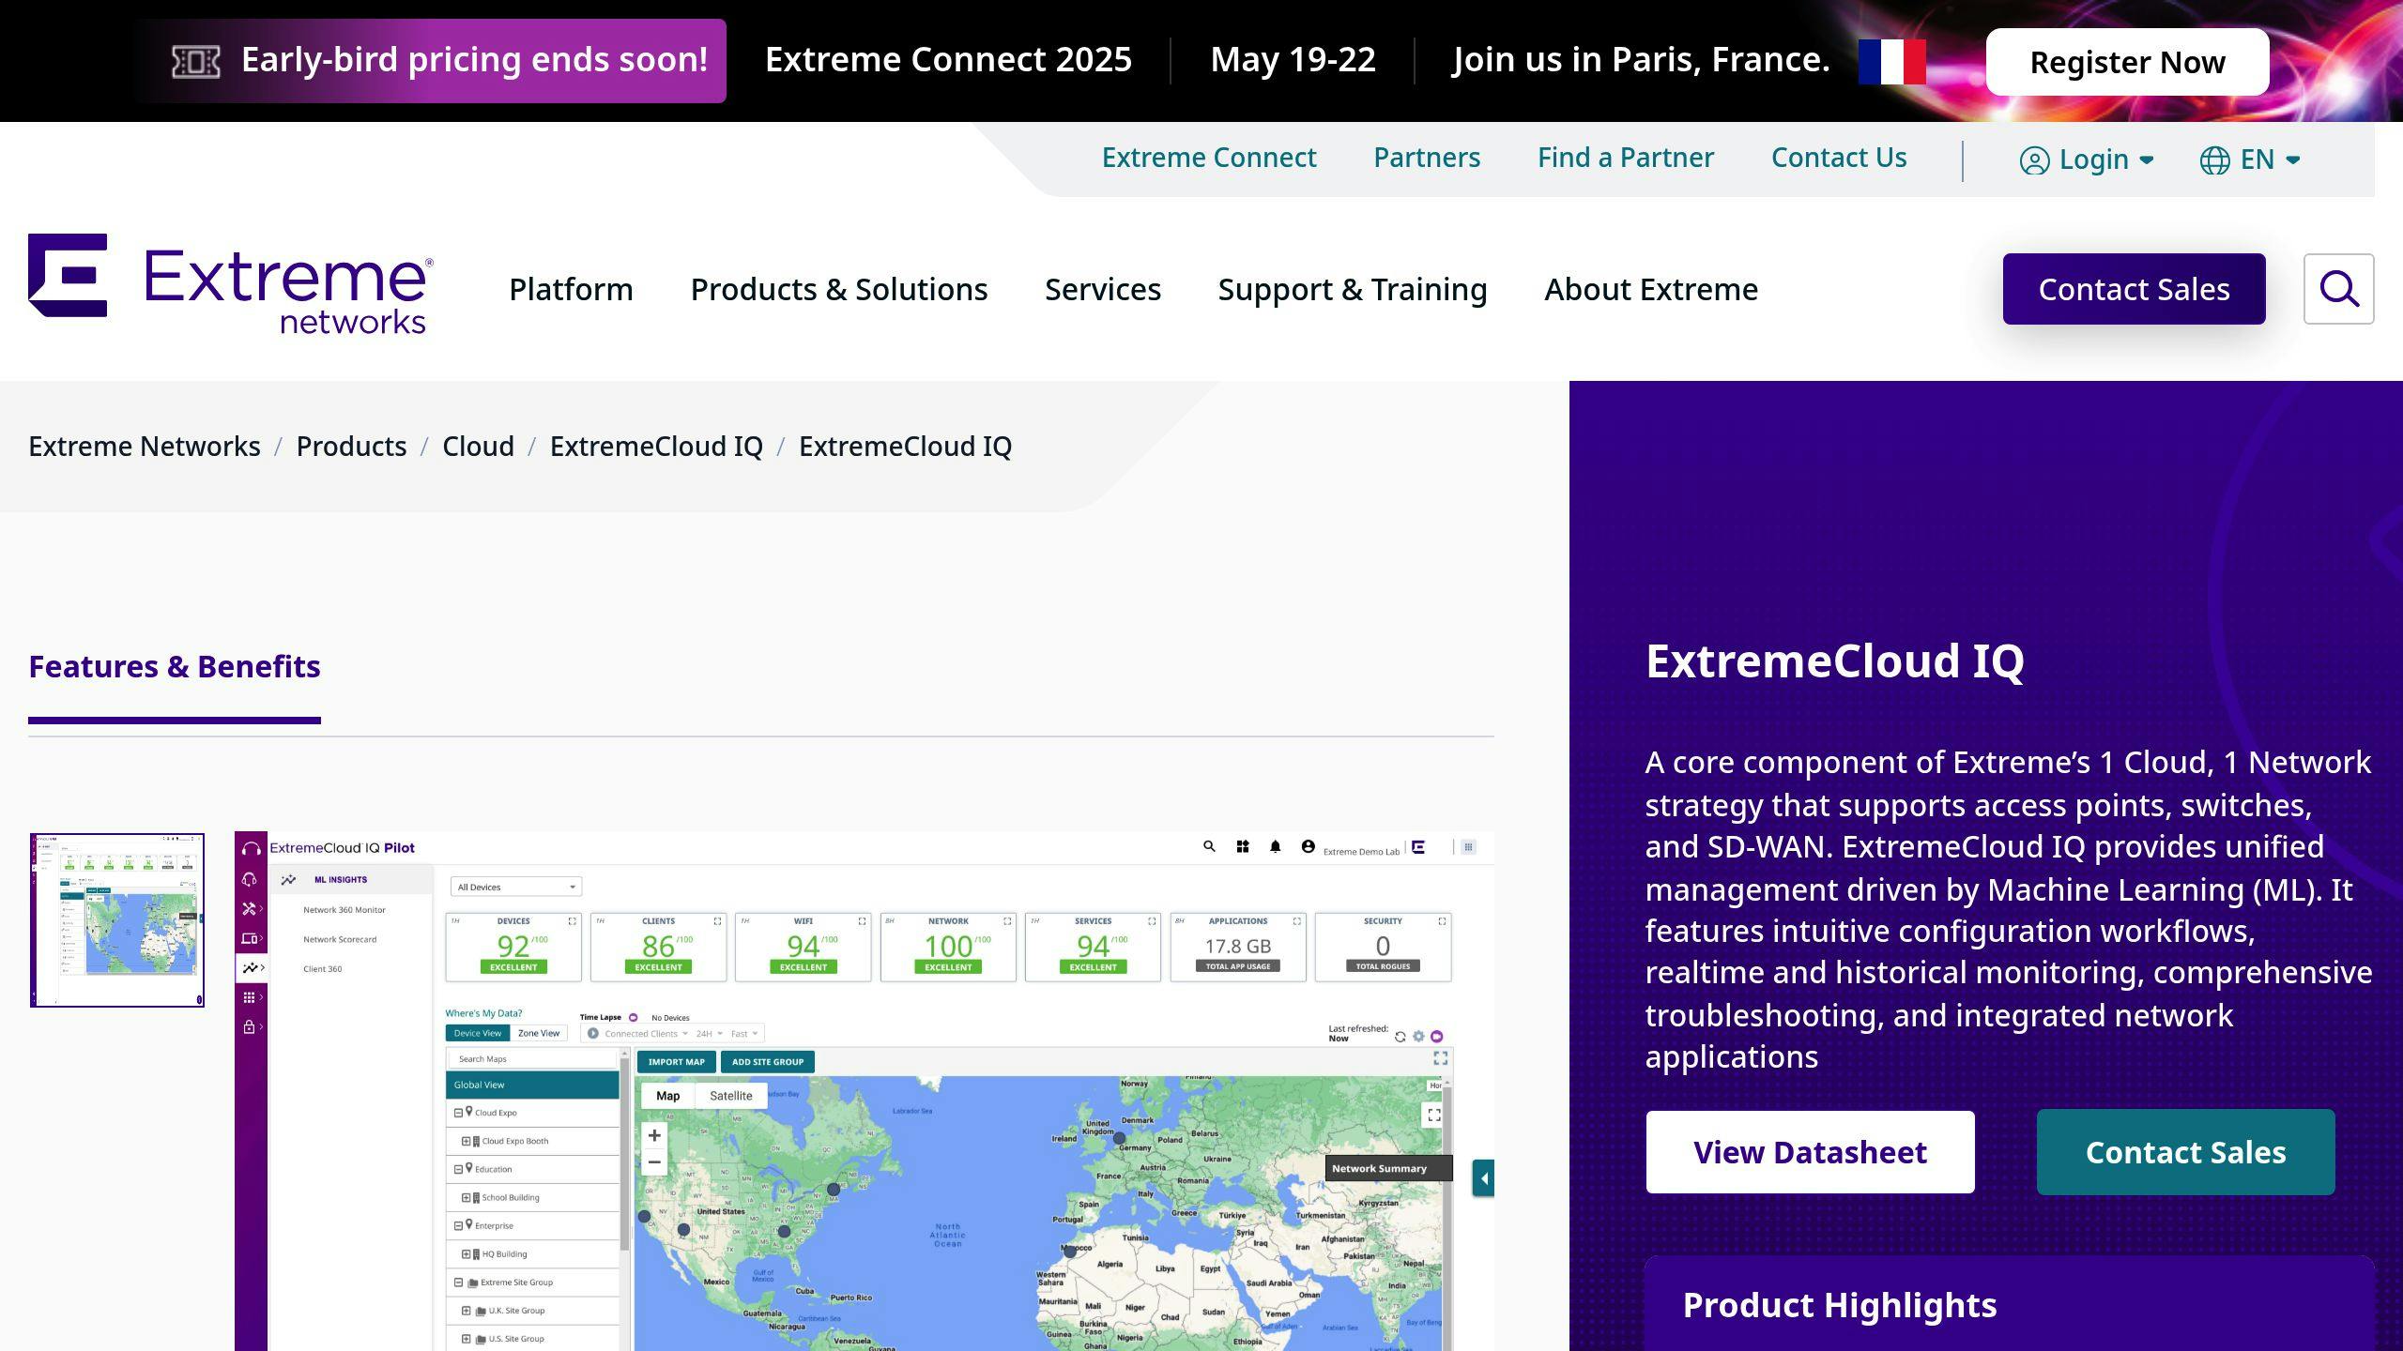Open Support & Training menu

1353,289
